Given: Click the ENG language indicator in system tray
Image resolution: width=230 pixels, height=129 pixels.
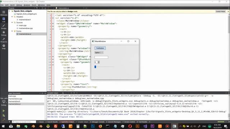Looking at the screenshot, I should [204, 126].
